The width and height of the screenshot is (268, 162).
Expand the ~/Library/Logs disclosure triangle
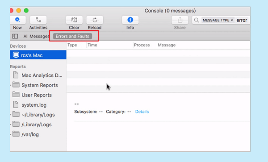(10, 115)
